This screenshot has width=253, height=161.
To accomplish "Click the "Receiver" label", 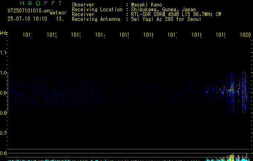I will coord(83,14).
